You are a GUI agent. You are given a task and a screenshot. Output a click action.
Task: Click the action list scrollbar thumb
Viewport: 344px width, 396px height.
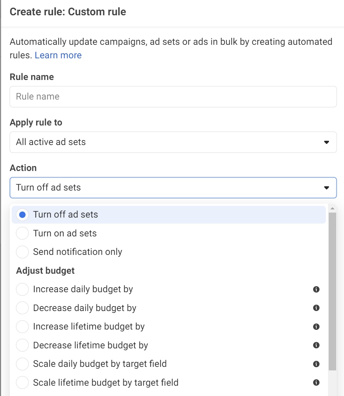click(x=332, y=291)
